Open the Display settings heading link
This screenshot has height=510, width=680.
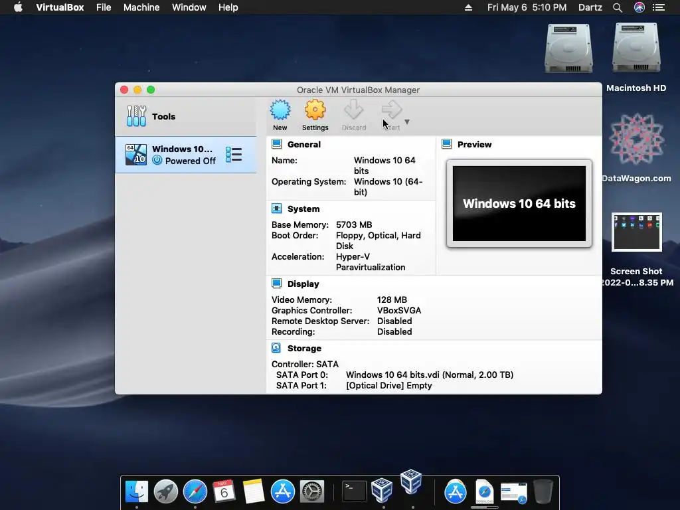click(303, 284)
